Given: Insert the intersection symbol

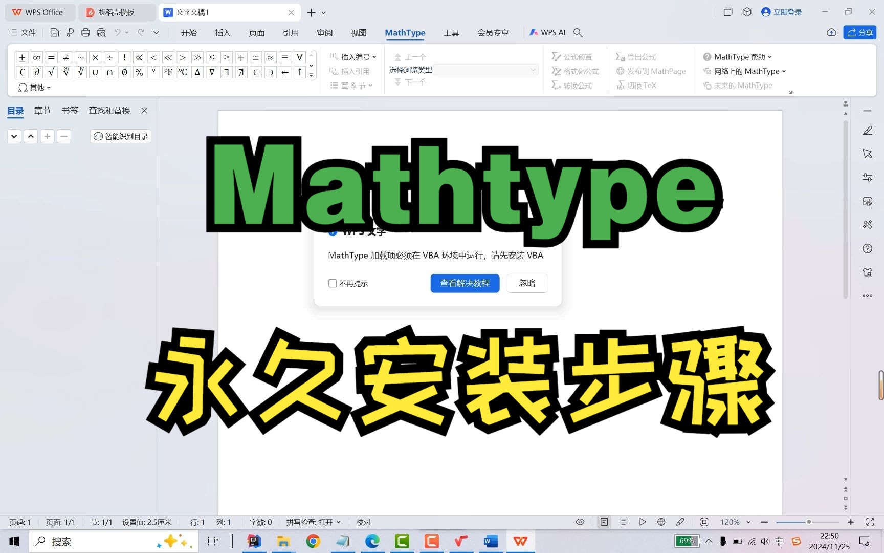Looking at the screenshot, I should [x=109, y=72].
